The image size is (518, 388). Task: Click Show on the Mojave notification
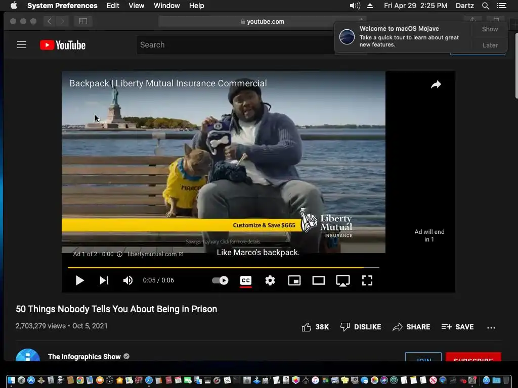pyautogui.click(x=490, y=29)
